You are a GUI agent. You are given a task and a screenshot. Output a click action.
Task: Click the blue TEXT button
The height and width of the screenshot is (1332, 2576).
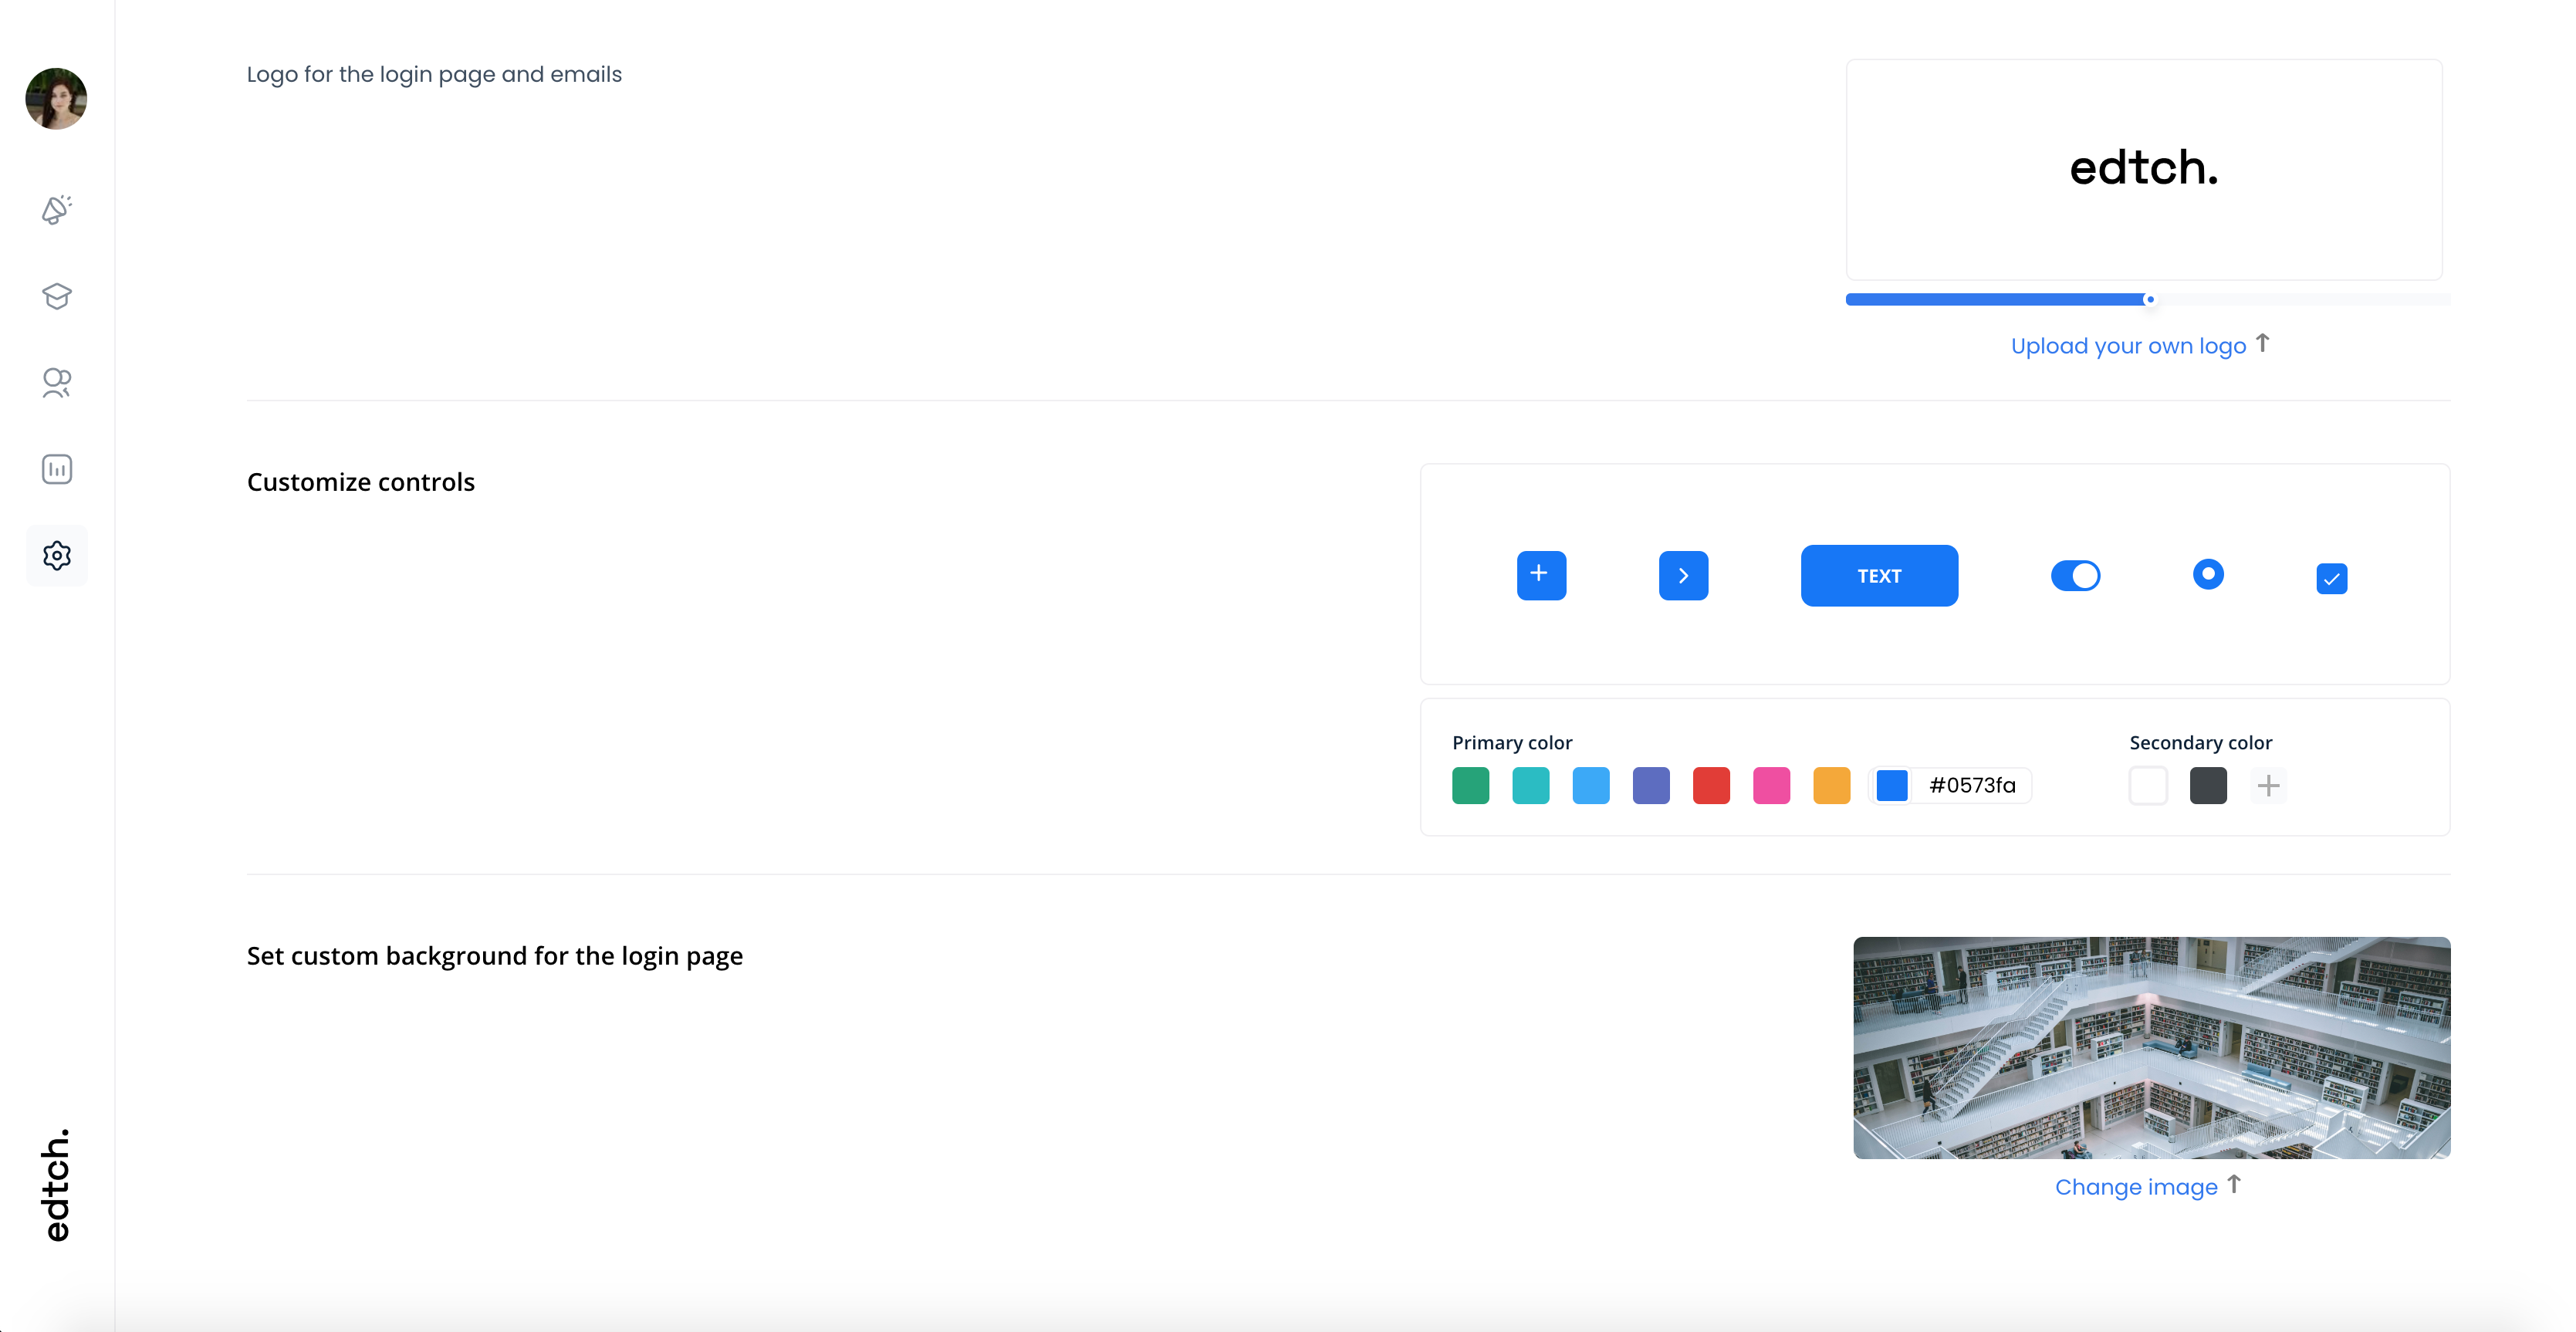pyautogui.click(x=1879, y=575)
